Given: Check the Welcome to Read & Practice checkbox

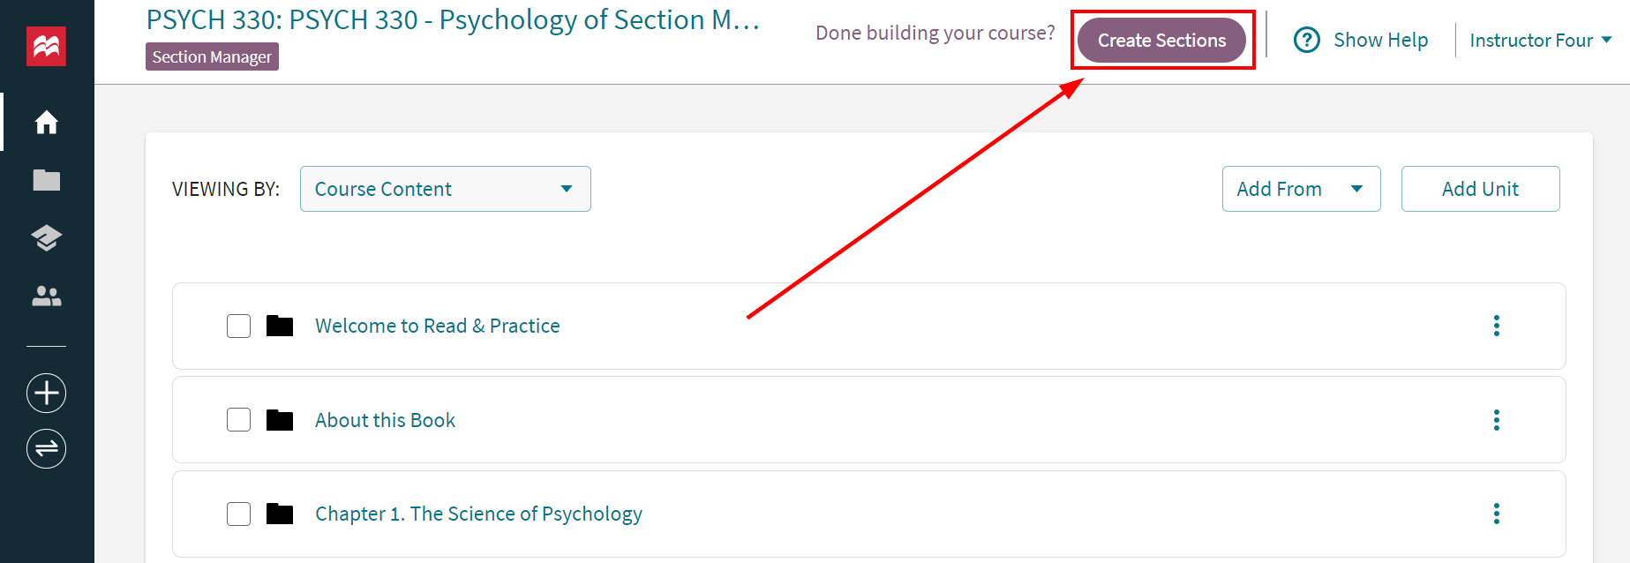Looking at the screenshot, I should [238, 326].
